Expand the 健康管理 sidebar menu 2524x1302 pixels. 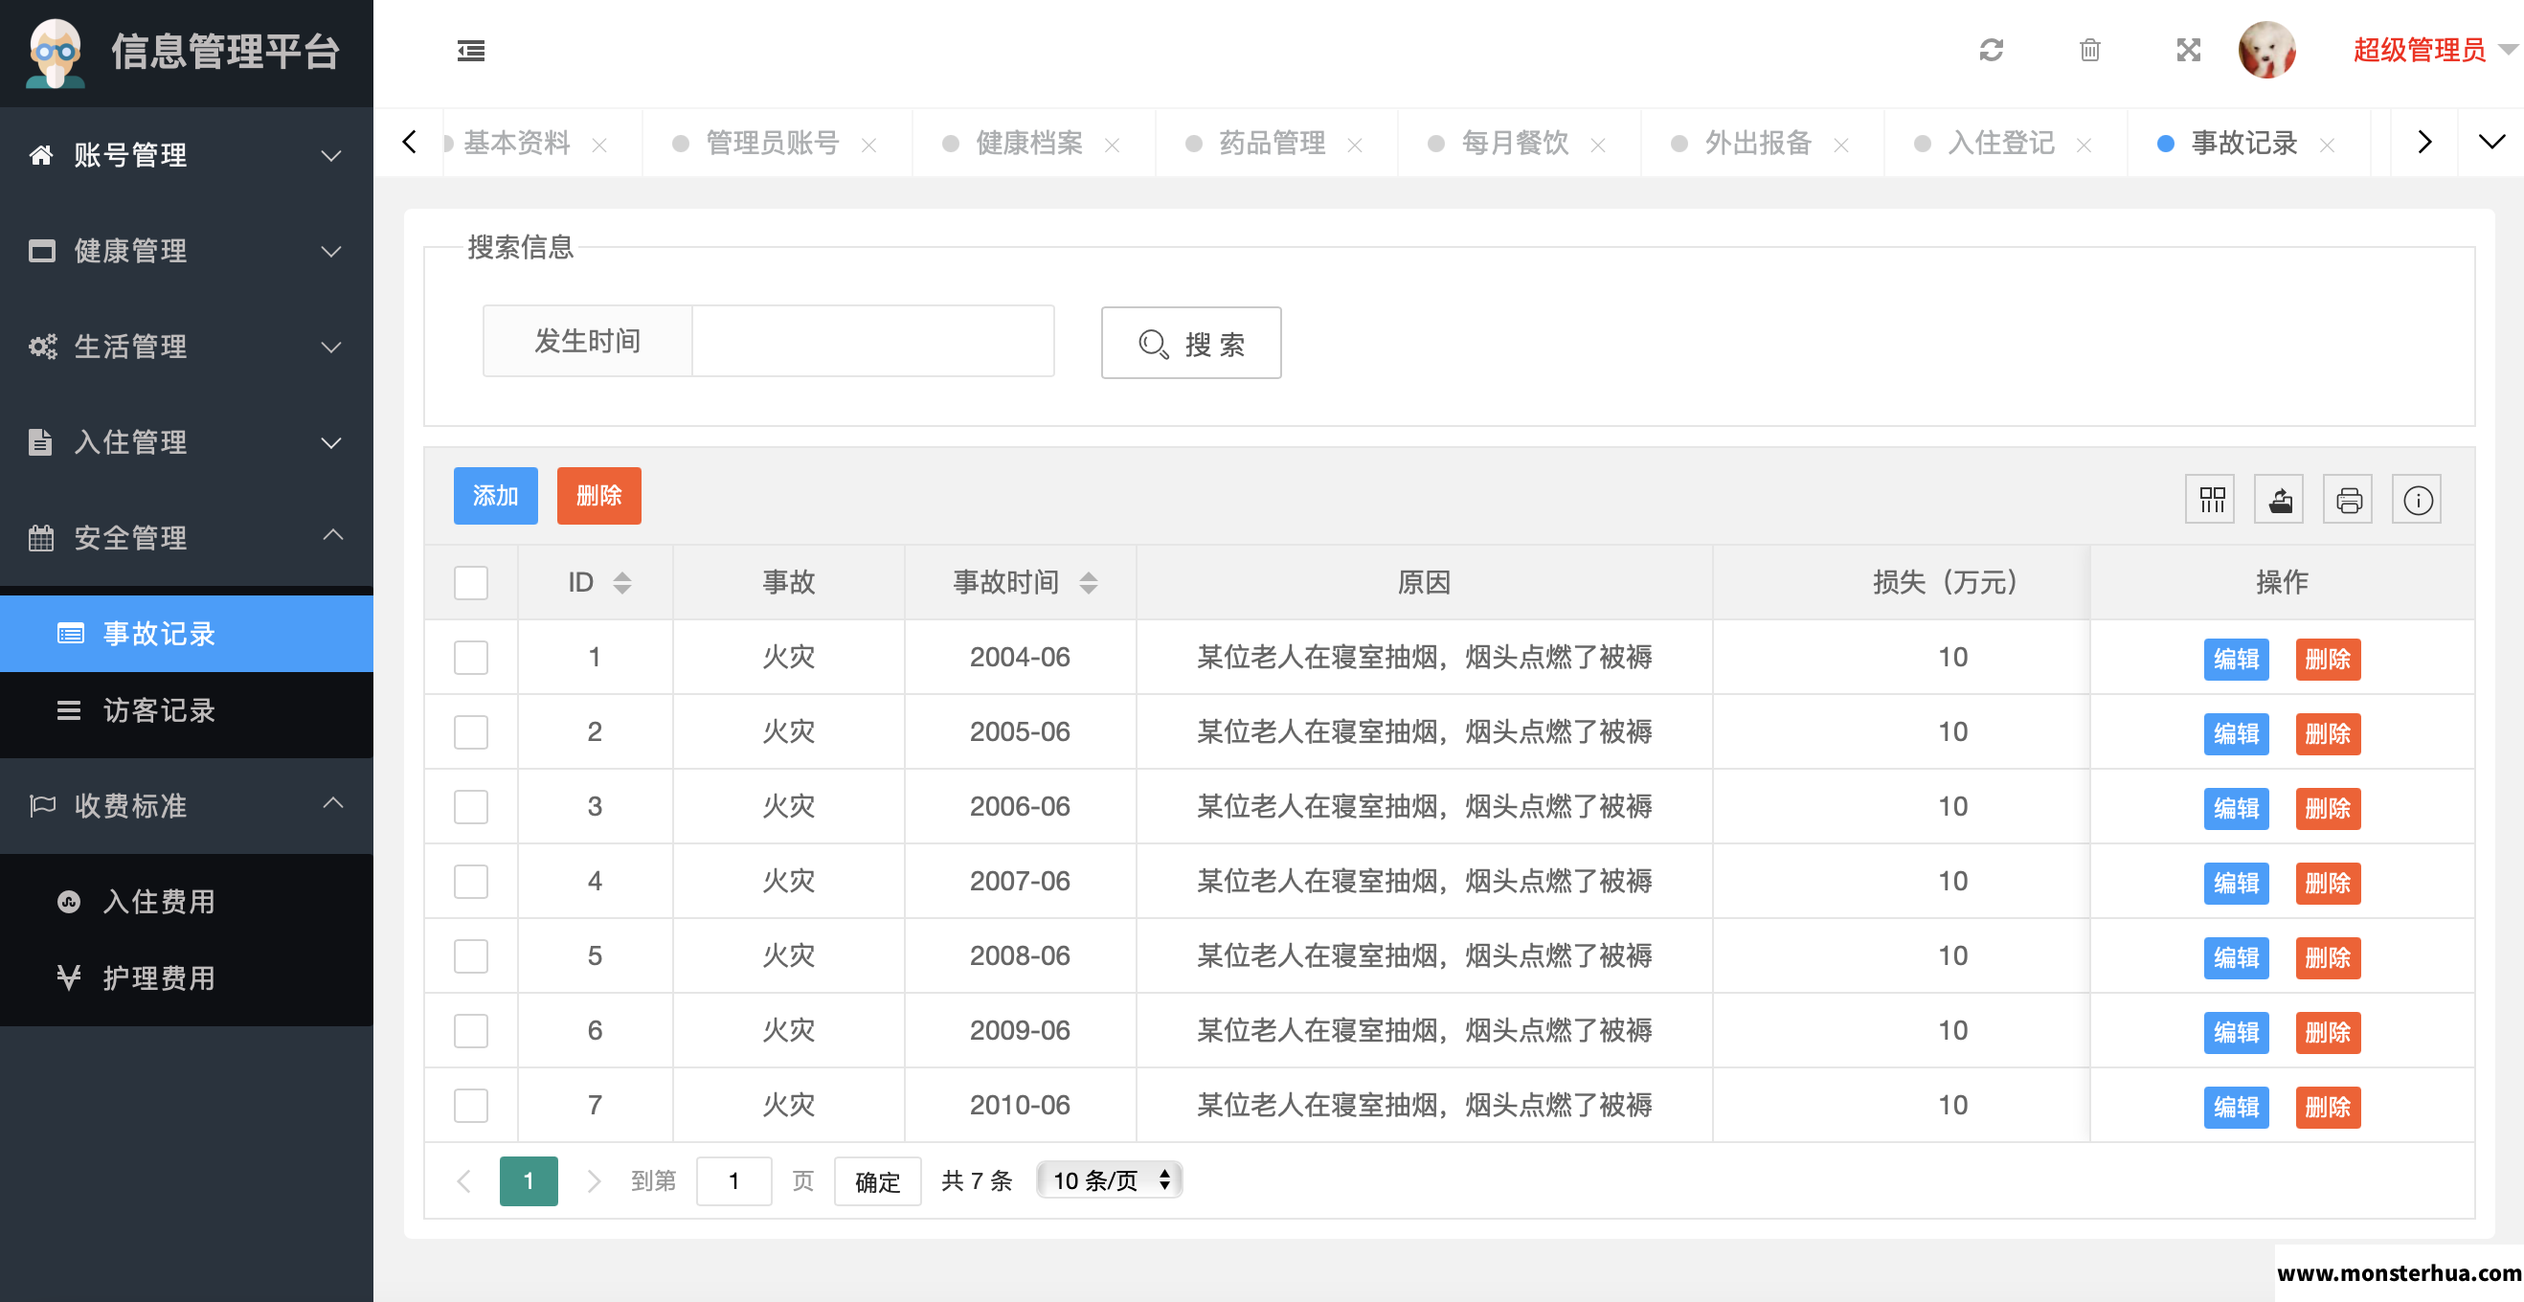click(x=186, y=251)
